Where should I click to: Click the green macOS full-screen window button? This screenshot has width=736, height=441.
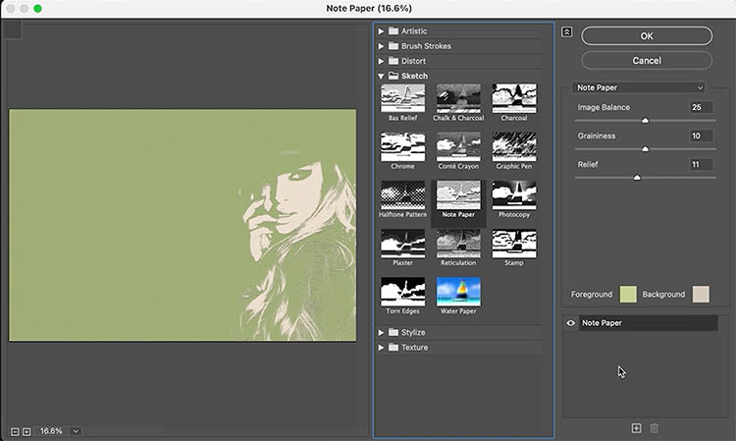38,9
